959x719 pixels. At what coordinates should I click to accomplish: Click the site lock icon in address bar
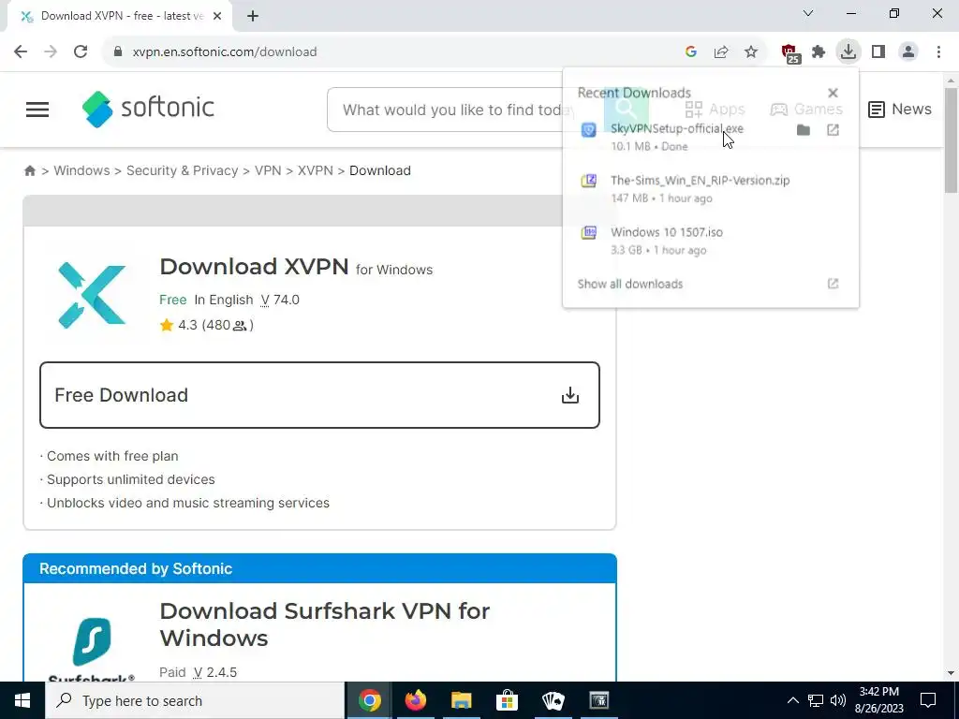[118, 52]
